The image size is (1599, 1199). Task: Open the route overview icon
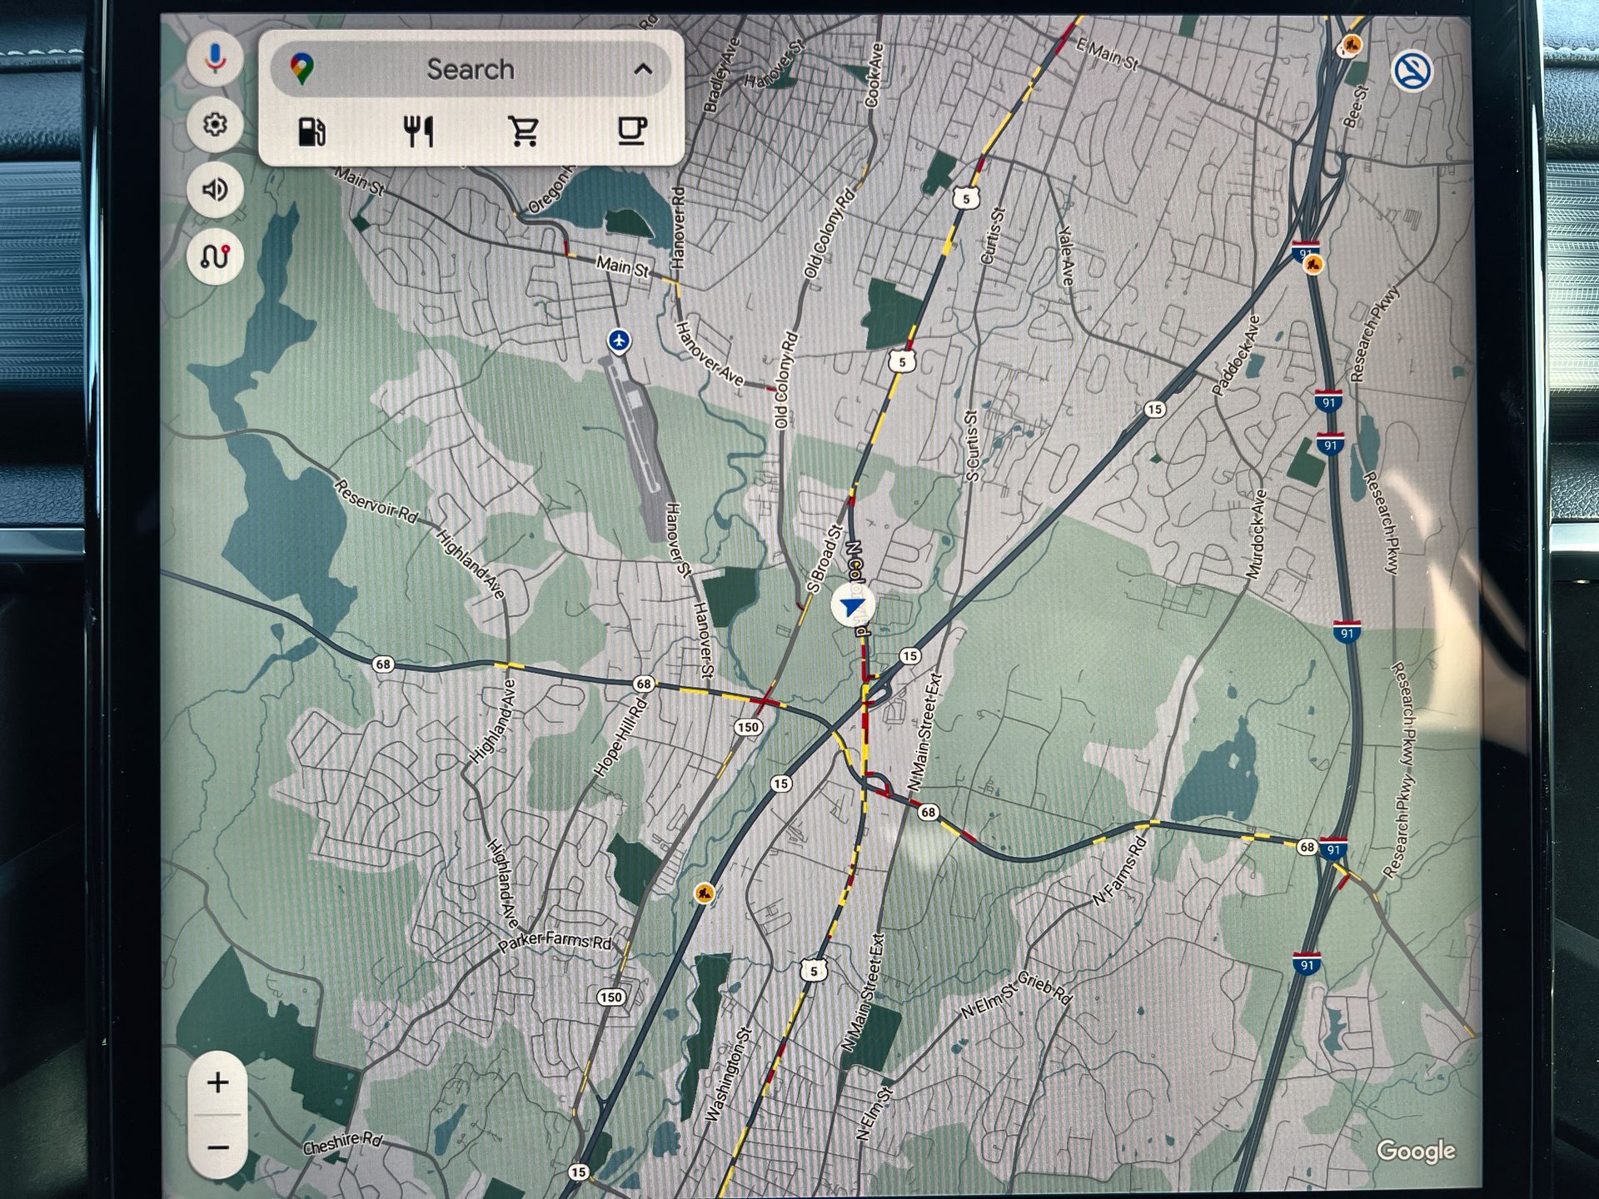pyautogui.click(x=215, y=256)
